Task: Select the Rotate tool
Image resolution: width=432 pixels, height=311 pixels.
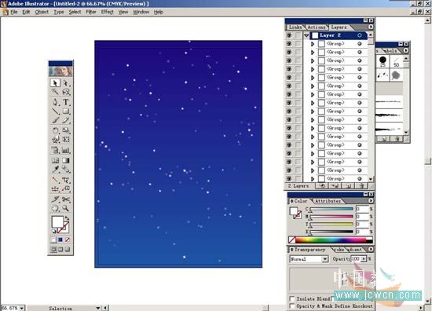Action: click(56, 130)
